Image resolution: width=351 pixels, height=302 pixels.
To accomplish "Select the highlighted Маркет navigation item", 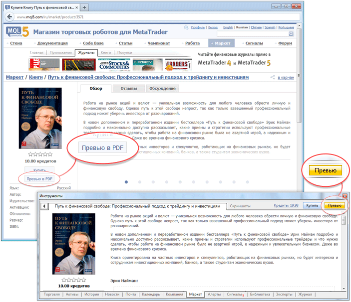I will pyautogui.click(x=221, y=43).
